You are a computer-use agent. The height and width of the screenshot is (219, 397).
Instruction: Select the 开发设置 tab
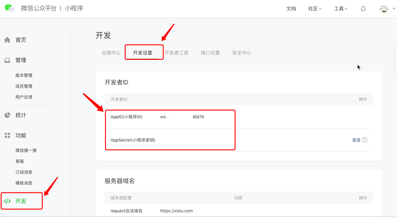tap(143, 53)
